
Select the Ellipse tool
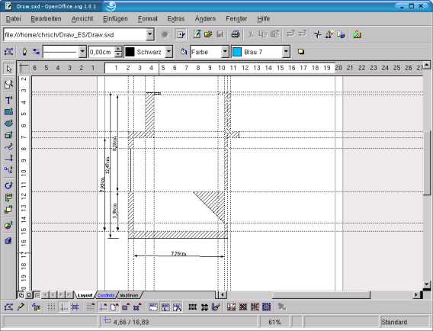click(x=9, y=124)
